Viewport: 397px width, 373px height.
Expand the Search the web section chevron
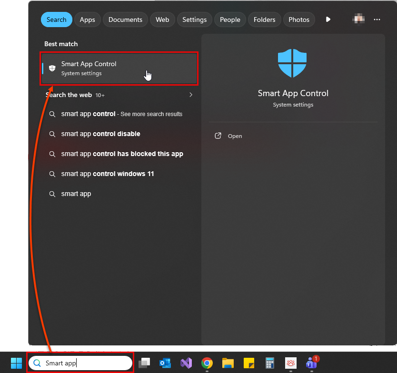pos(191,95)
